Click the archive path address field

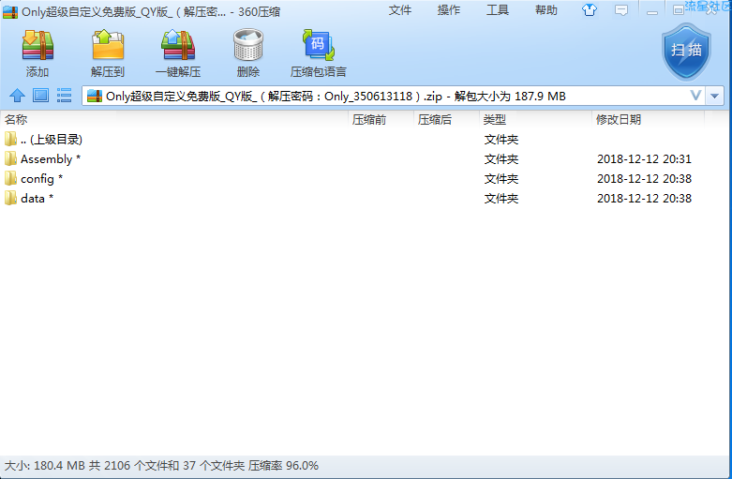point(392,96)
